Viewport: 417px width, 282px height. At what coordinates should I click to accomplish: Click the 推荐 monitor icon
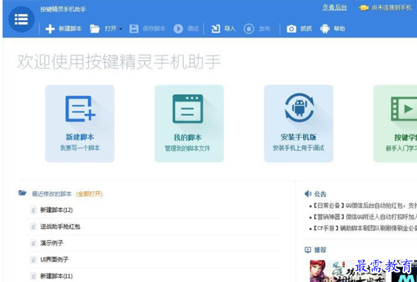click(x=308, y=249)
